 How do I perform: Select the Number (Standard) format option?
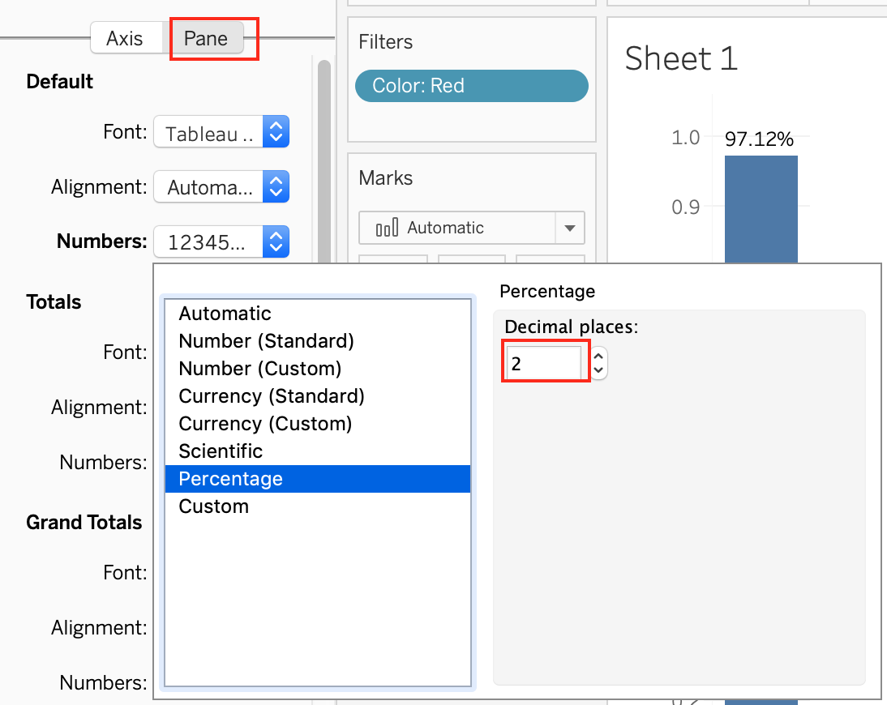pyautogui.click(x=266, y=340)
